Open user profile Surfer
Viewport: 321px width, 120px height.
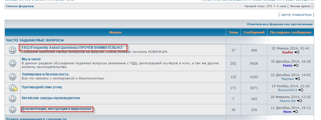coord(287,52)
